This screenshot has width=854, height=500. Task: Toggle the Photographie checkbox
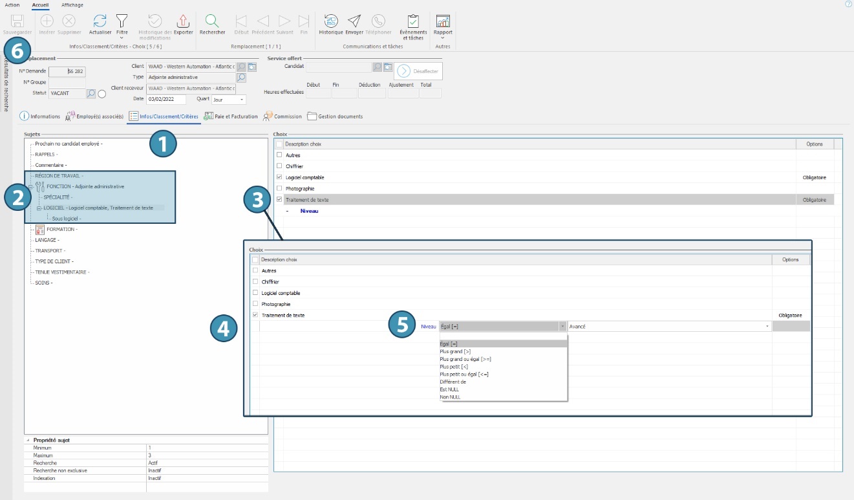click(279, 188)
